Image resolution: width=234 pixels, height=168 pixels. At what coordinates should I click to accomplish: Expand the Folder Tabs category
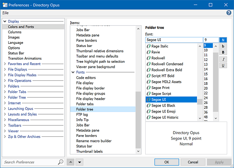pyautogui.click(x=5, y=92)
